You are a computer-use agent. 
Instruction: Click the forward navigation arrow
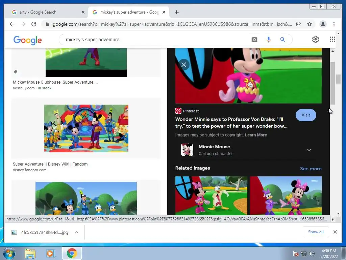tap(23, 24)
